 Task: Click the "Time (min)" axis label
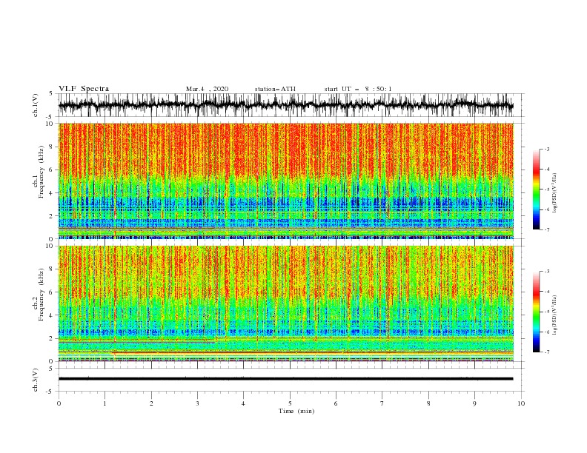[x=296, y=411]
